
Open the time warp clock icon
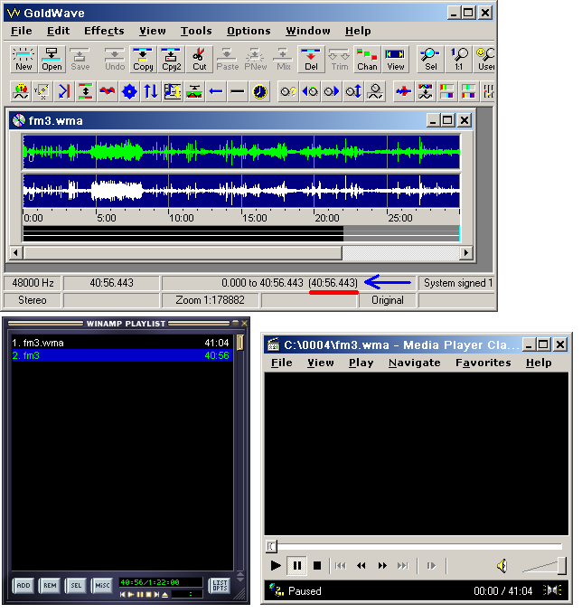(x=259, y=91)
